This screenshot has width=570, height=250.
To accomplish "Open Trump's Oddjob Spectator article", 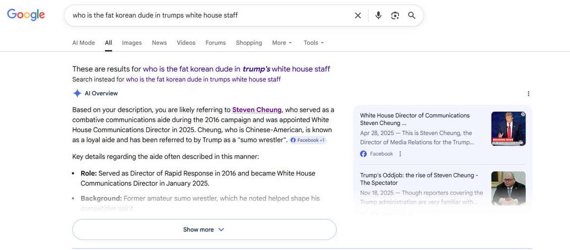I will (x=419, y=179).
